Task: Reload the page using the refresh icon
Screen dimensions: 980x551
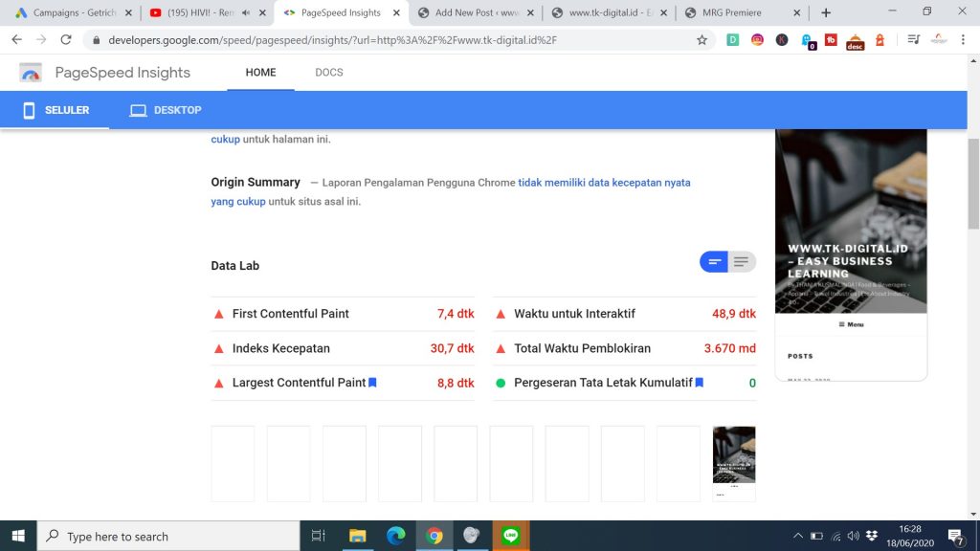Action: (66, 40)
